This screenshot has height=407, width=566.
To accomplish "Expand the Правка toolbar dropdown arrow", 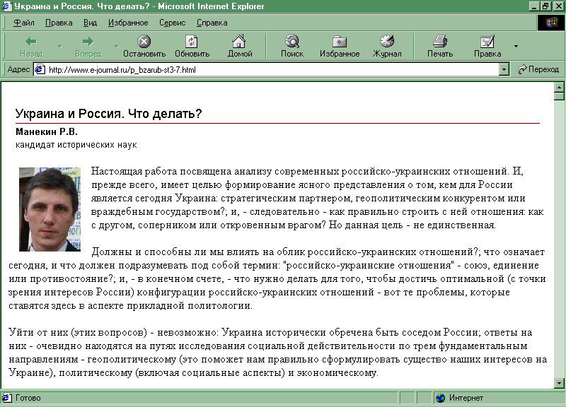I will point(516,47).
